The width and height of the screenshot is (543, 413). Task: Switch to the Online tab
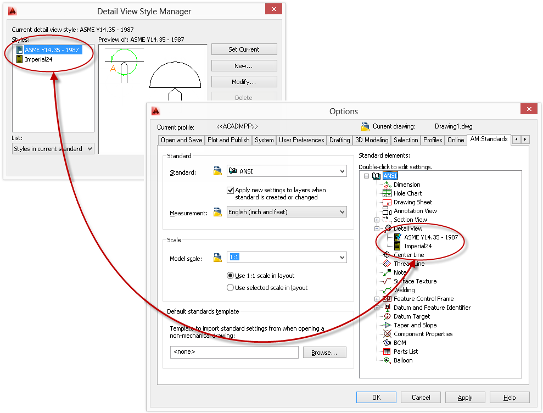pos(456,140)
